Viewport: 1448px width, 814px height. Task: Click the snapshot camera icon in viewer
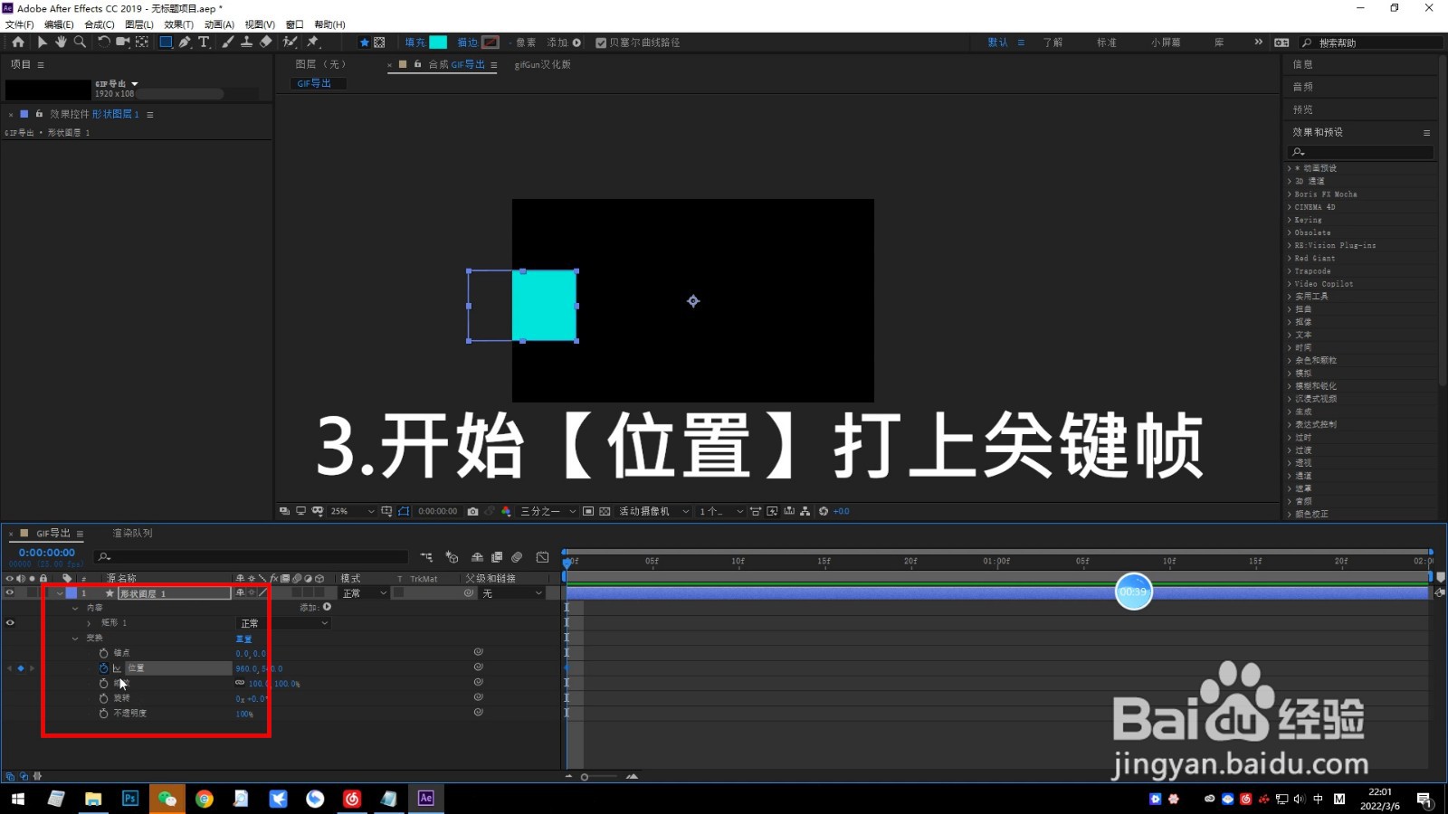(x=472, y=511)
